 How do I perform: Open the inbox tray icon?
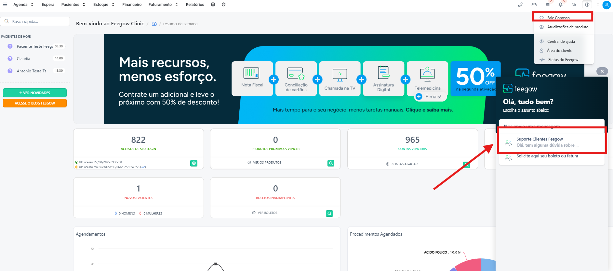(534, 5)
